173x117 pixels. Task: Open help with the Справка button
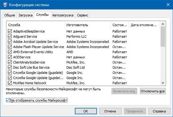159,111
